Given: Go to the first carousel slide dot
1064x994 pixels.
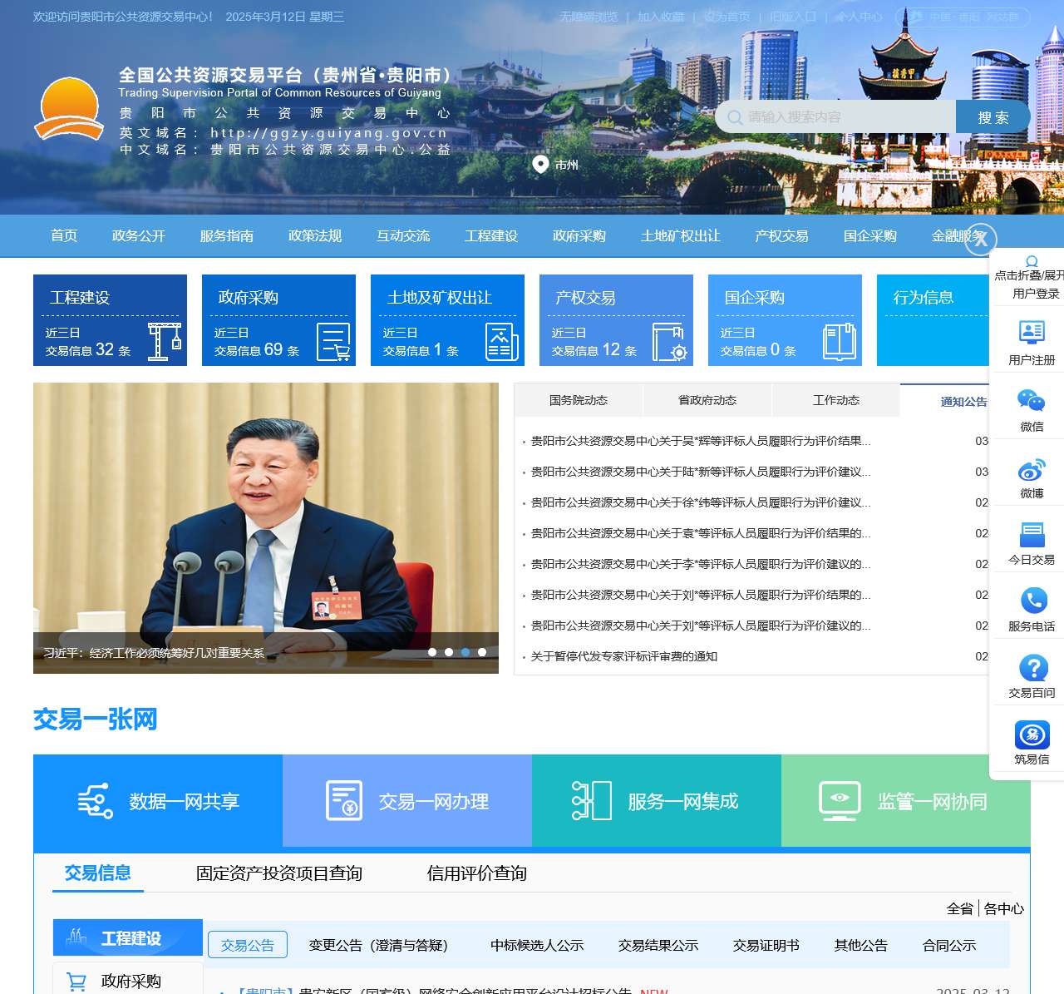Looking at the screenshot, I should pyautogui.click(x=432, y=652).
